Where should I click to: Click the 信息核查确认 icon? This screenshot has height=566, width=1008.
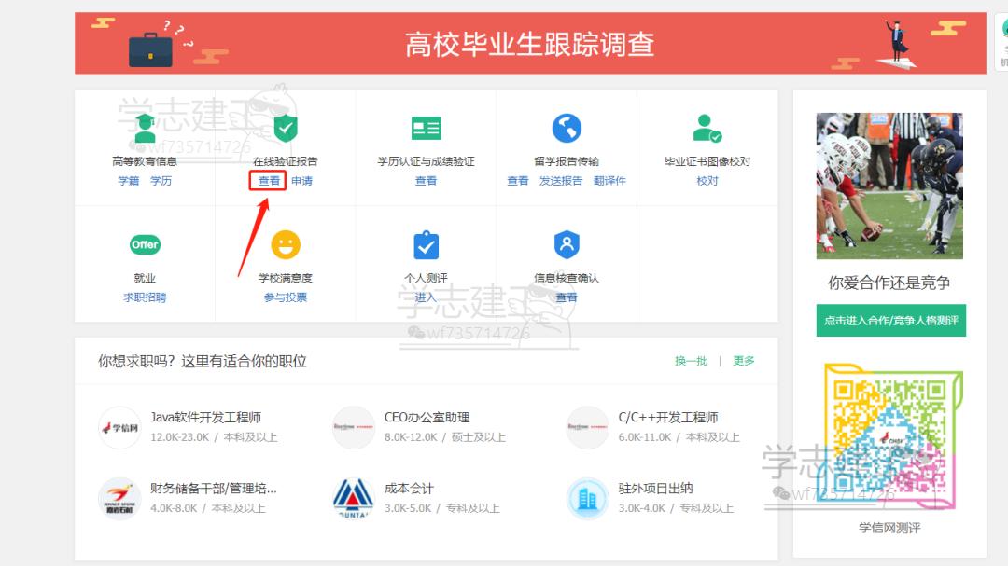[x=565, y=244]
